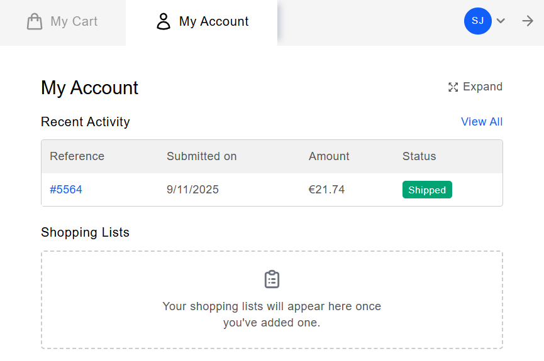
Task: Switch to the My Cart tab
Action: 74,22
